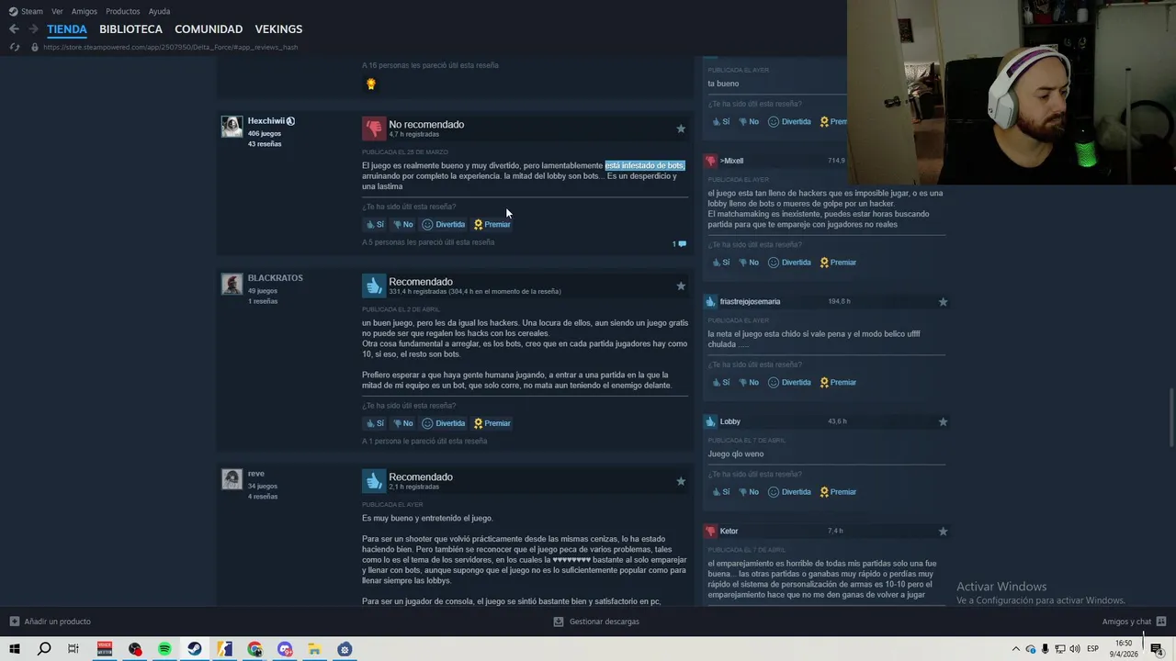Premiar Hexchiwii's review

click(492, 224)
